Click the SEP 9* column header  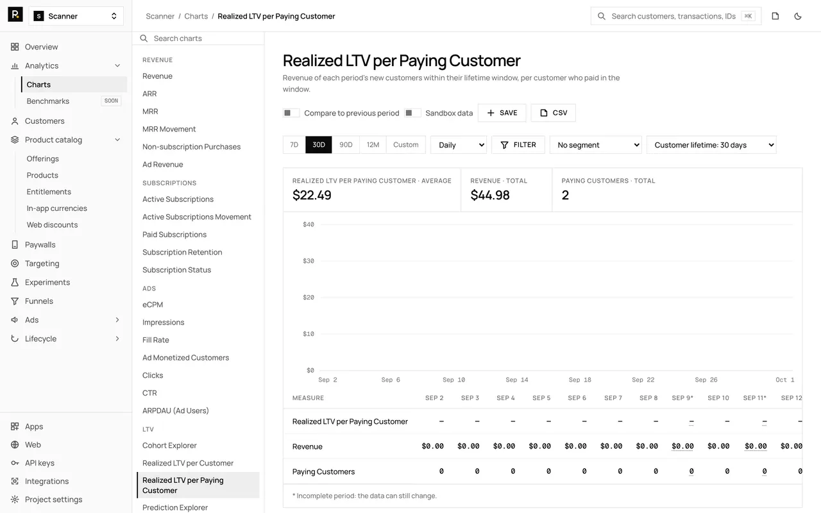coord(682,398)
